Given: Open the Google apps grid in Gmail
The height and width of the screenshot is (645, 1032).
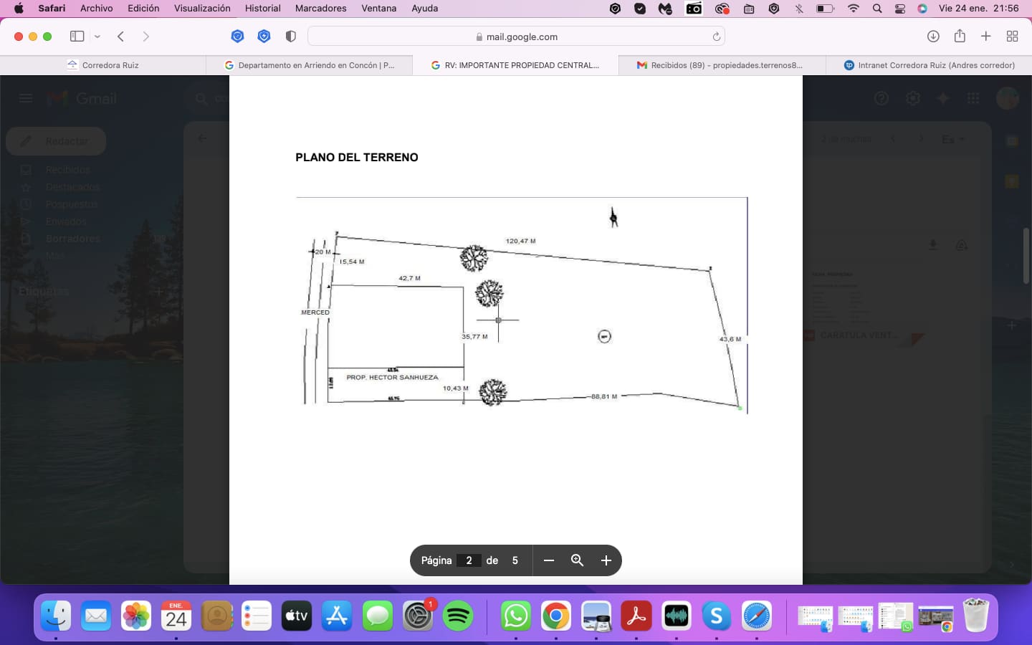Looking at the screenshot, I should click(x=973, y=98).
